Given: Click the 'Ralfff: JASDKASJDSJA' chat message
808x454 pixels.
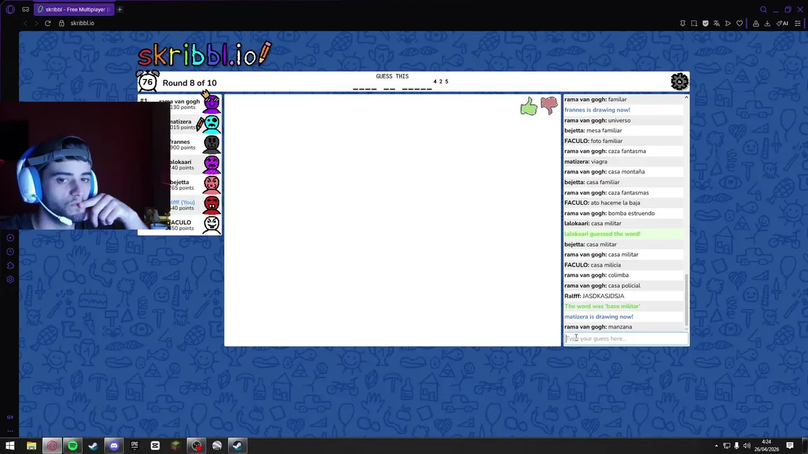Looking at the screenshot, I should click(x=594, y=296).
